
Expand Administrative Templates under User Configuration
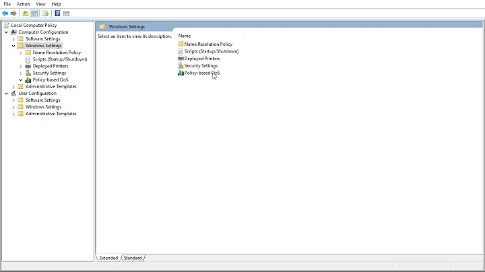[x=13, y=114]
